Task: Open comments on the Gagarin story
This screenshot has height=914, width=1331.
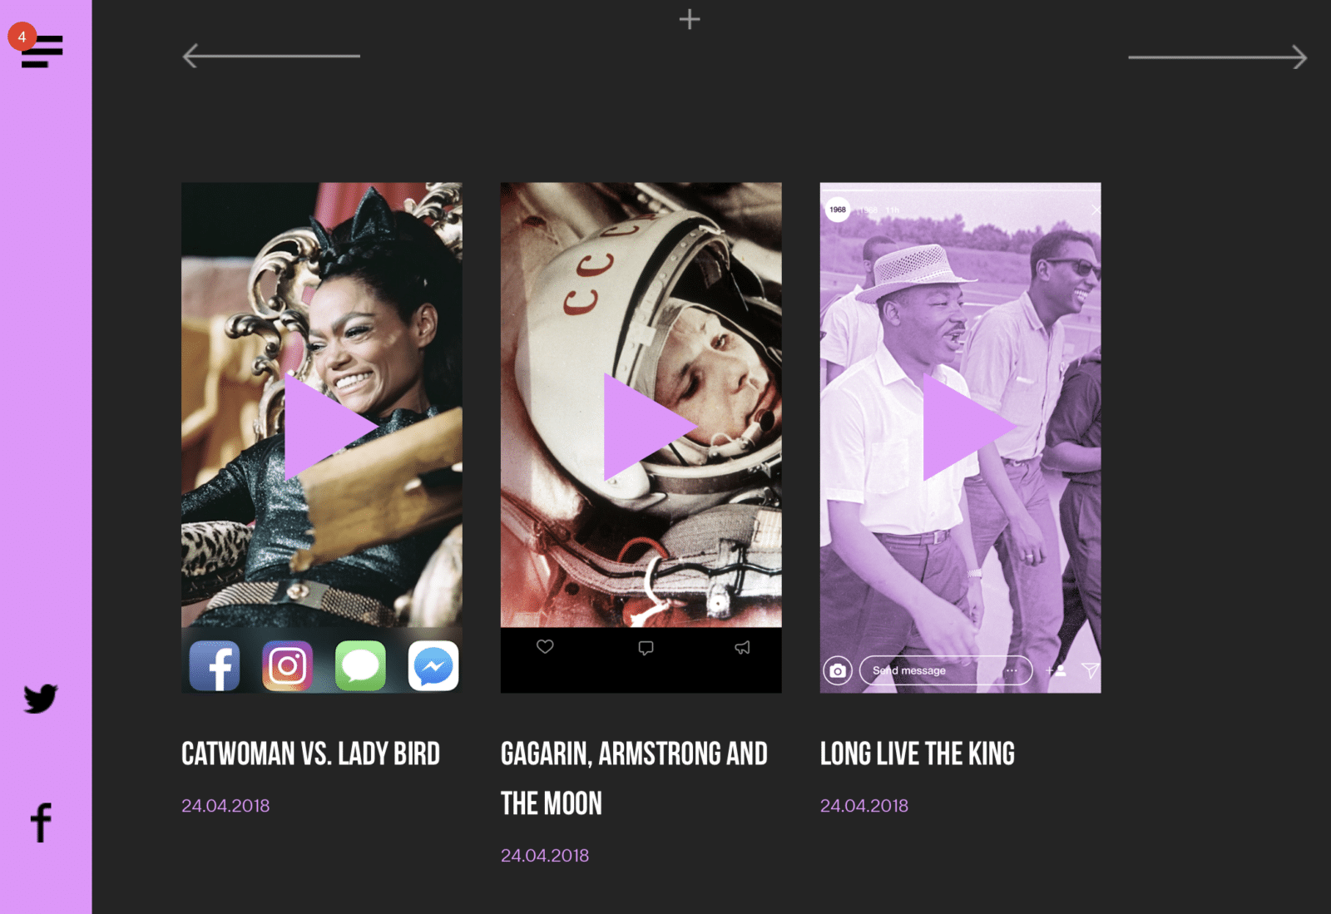Action: (646, 647)
